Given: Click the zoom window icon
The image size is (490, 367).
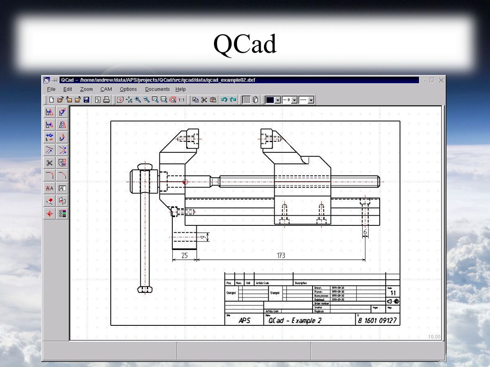Looking at the screenshot, I should point(155,100).
